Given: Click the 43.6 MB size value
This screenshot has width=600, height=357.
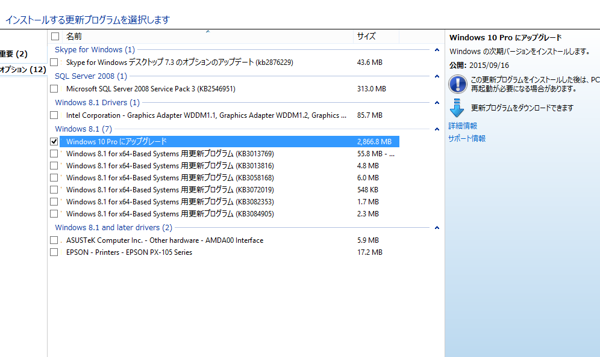Looking at the screenshot, I should pos(370,63).
